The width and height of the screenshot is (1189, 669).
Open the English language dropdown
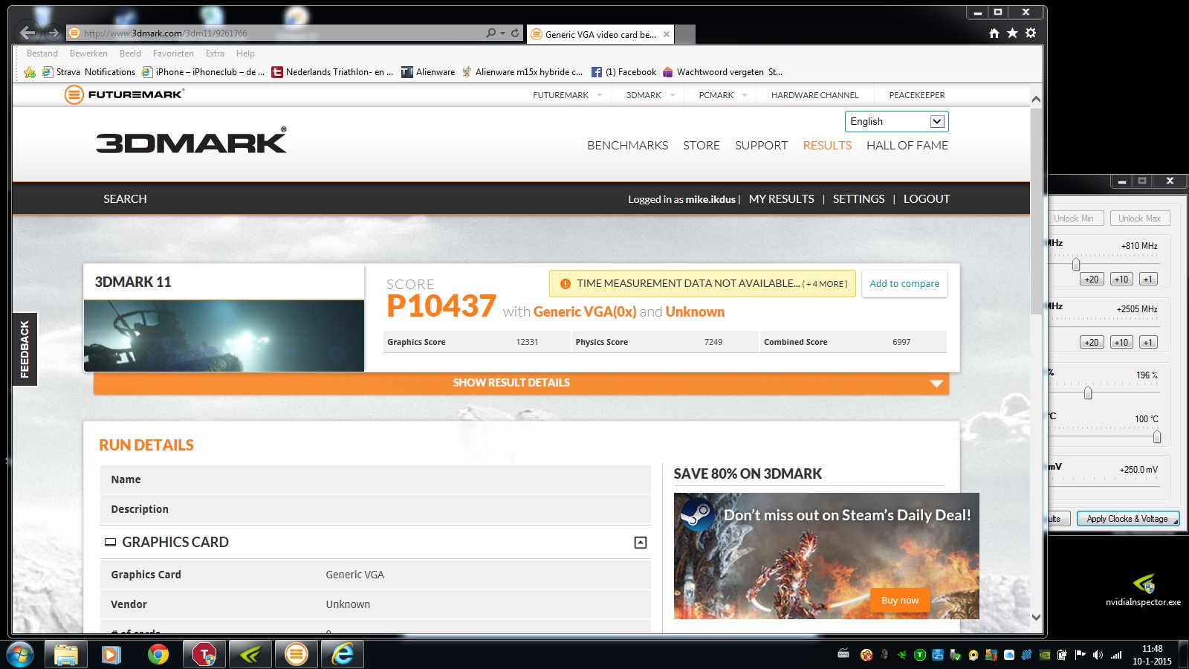(896, 121)
